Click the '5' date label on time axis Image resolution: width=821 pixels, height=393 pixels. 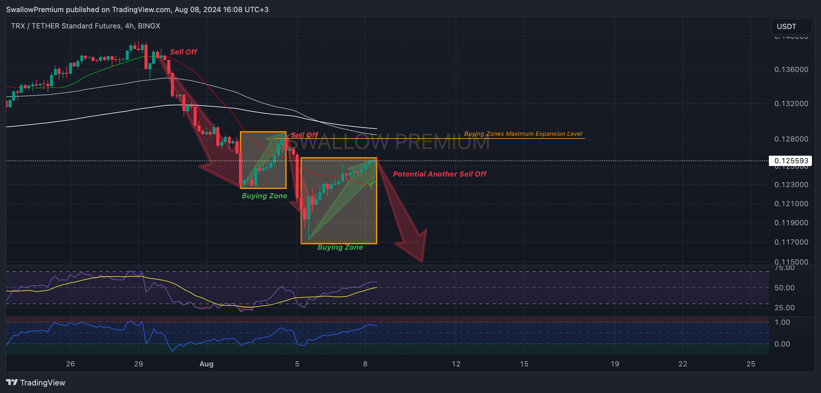(297, 364)
